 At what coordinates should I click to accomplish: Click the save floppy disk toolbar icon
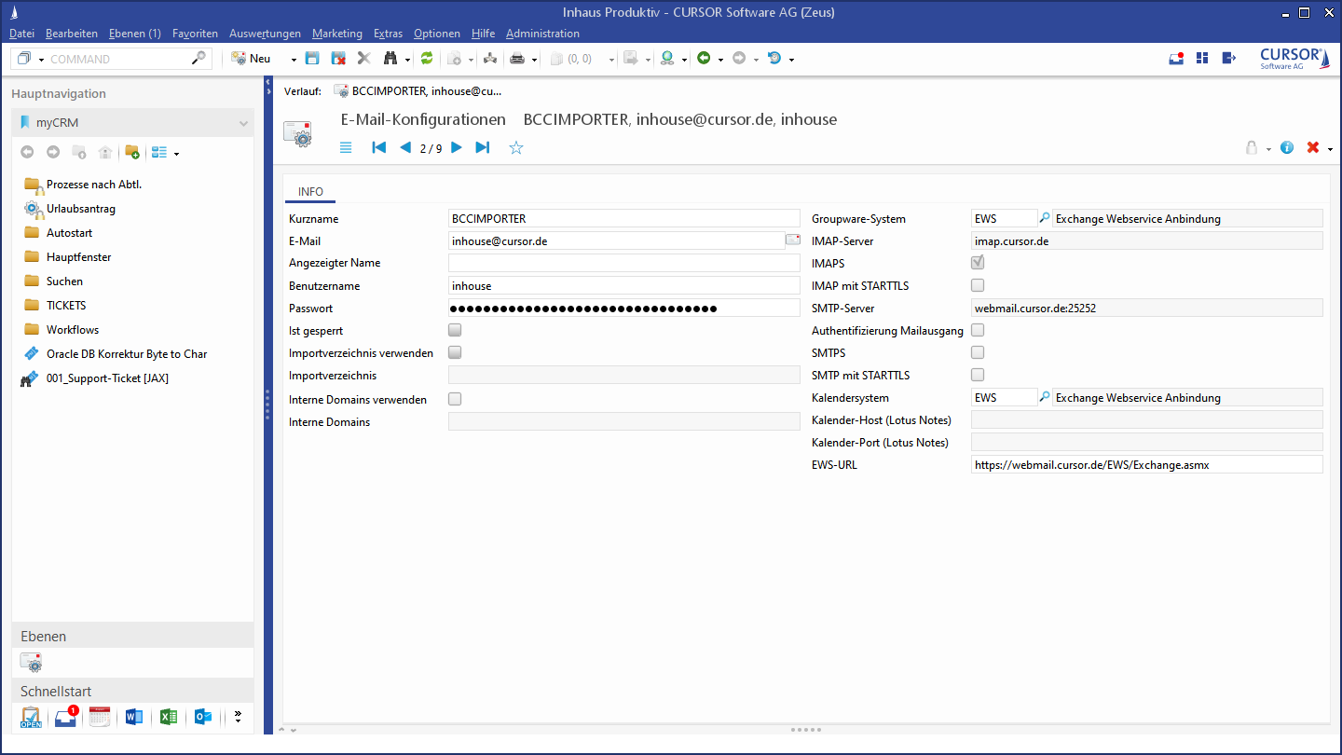click(x=312, y=59)
